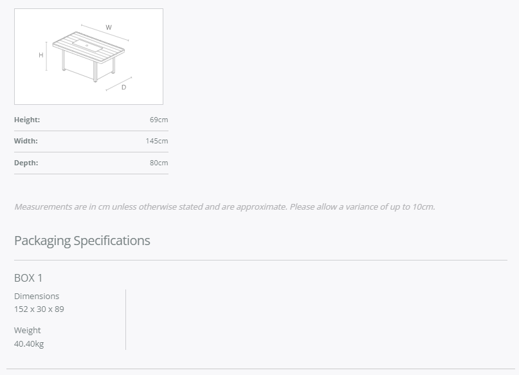
Task: Click the table dimensions diagram image
Action: [x=89, y=57]
